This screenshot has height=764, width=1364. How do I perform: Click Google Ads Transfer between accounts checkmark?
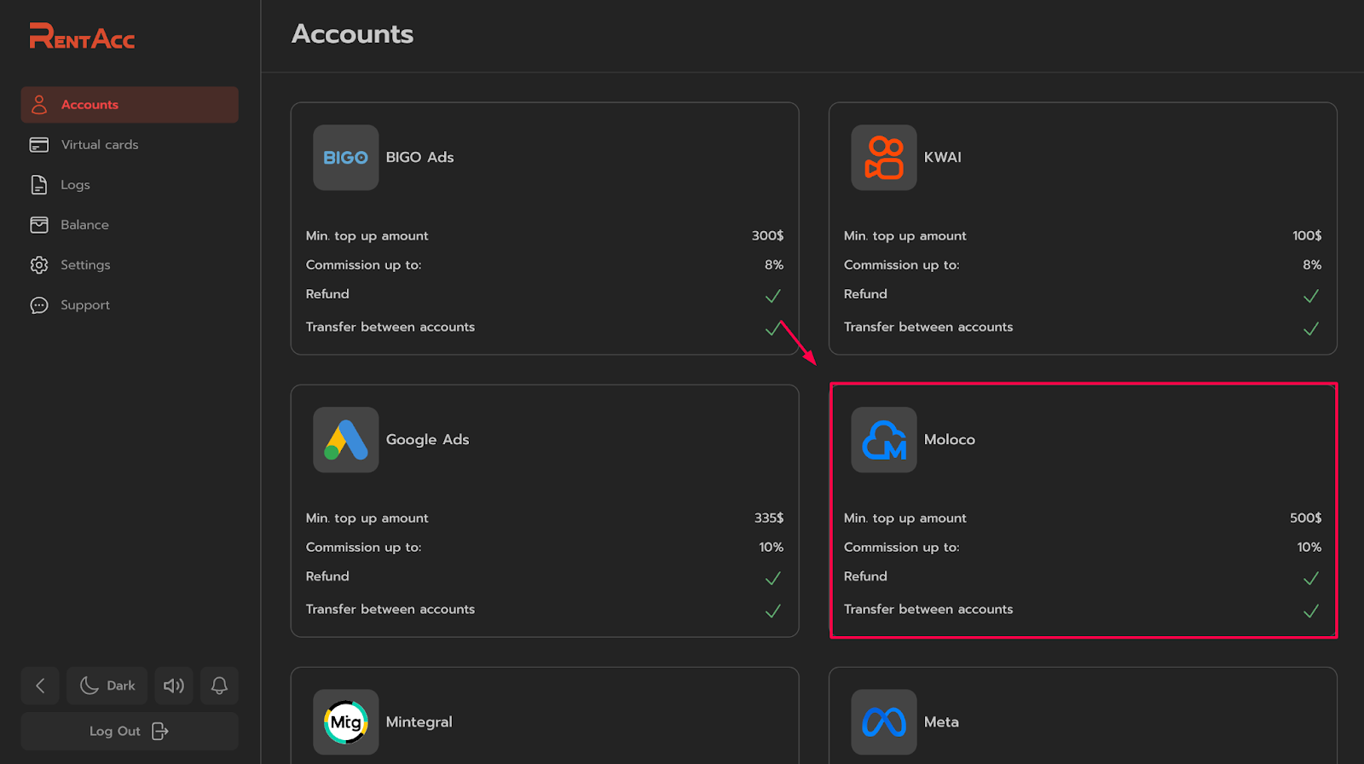(773, 611)
